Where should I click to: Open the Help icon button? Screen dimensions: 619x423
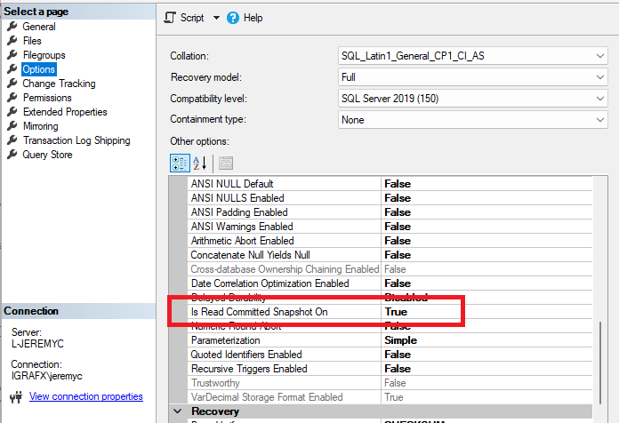[233, 18]
